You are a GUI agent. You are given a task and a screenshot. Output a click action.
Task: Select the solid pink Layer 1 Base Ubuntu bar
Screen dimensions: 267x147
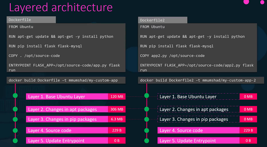(67, 97)
